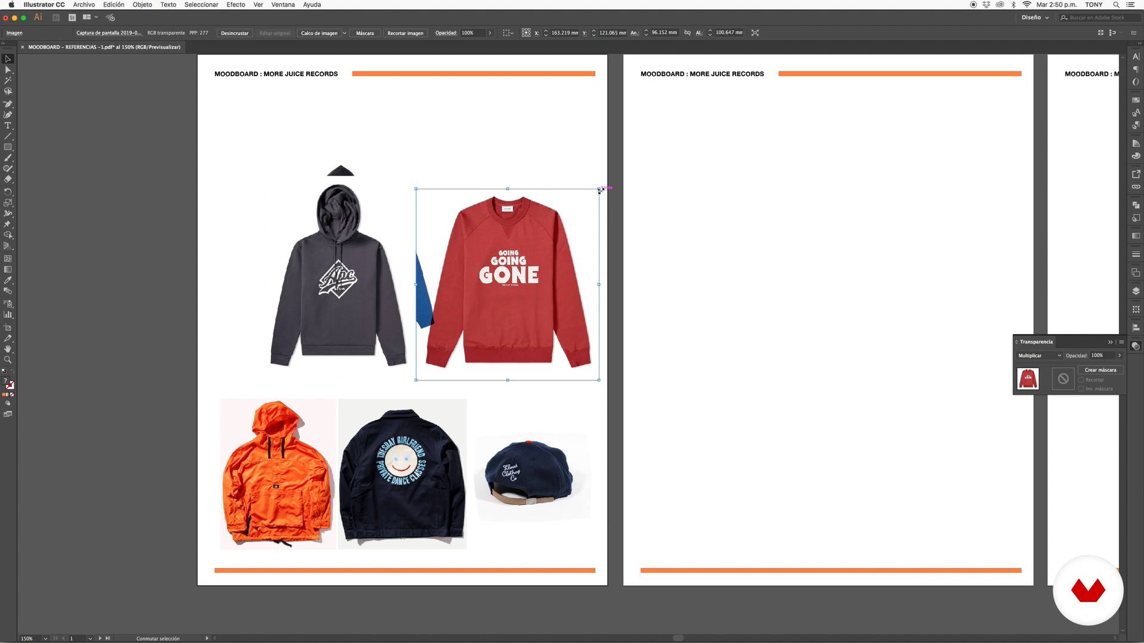Select the Curvature tool
Viewport: 1144px width, 643px height.
pyautogui.click(x=8, y=114)
